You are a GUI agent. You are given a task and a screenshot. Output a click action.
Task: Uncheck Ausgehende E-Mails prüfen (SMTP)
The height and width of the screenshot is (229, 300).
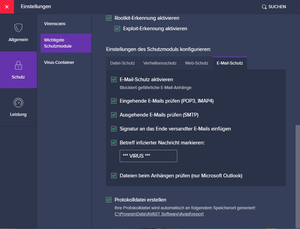tap(114, 115)
